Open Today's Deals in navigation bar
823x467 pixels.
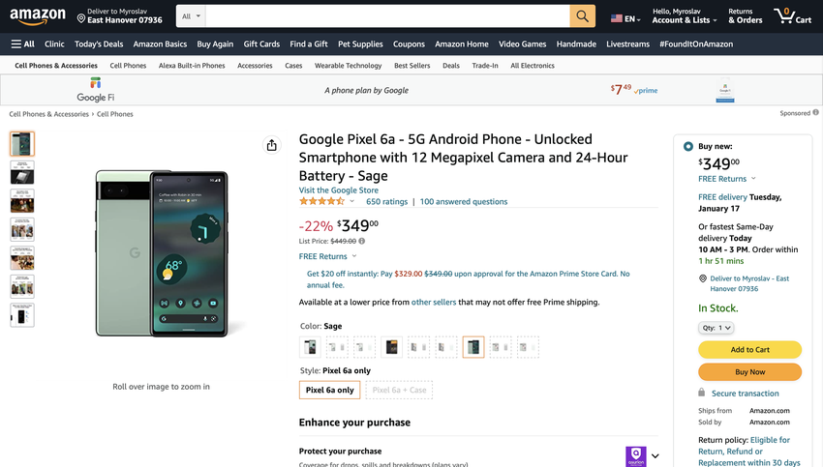99,44
